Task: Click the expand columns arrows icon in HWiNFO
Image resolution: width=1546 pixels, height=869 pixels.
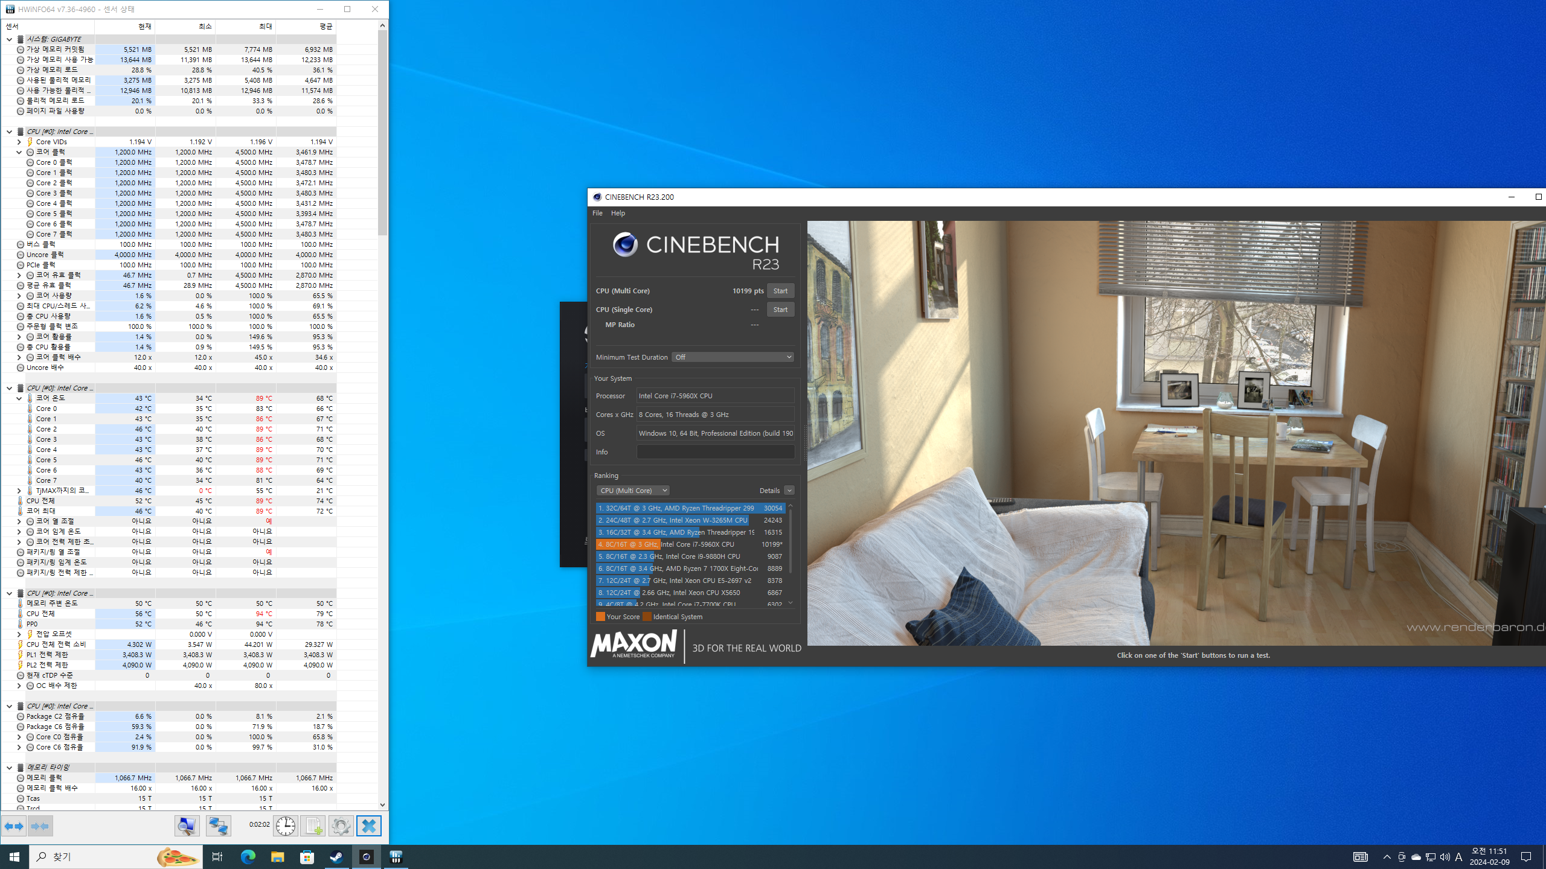Action: click(x=14, y=826)
